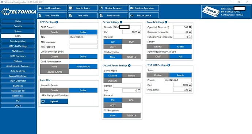Image resolution: width=252 pixels, height=134 pixels.
Task: Focus the APN Username input field
Action: (x=83, y=42)
